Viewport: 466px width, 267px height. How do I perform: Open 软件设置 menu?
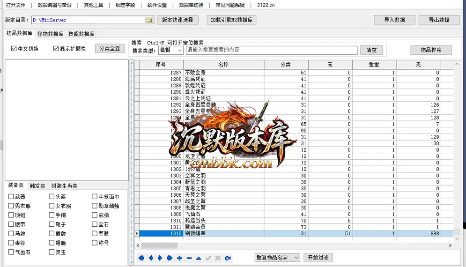157,5
